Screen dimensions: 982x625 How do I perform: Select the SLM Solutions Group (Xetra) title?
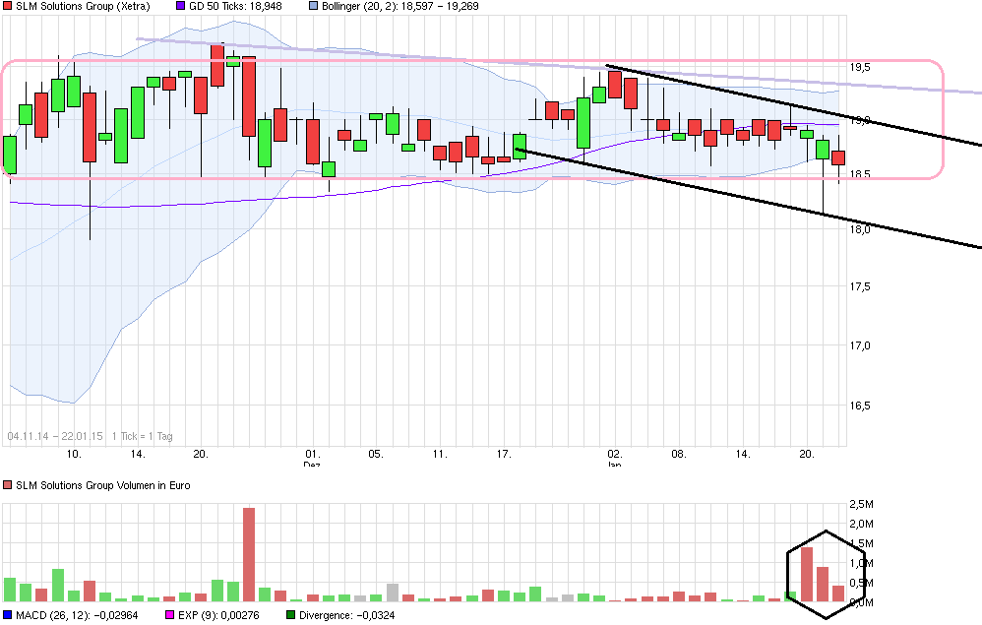click(80, 6)
